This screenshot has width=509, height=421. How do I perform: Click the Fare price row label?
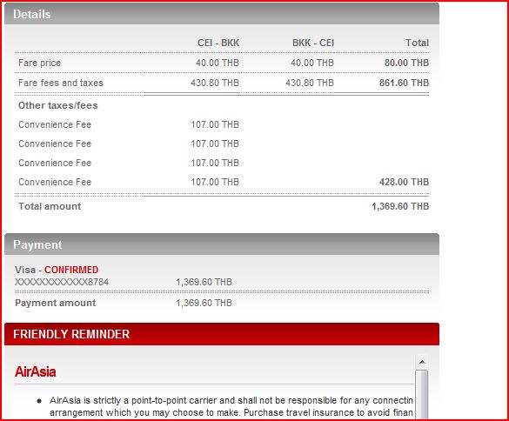40,63
